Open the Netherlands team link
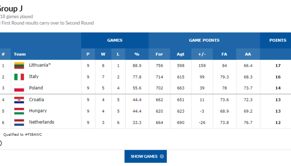This screenshot has width=291, height=166. click(x=42, y=122)
